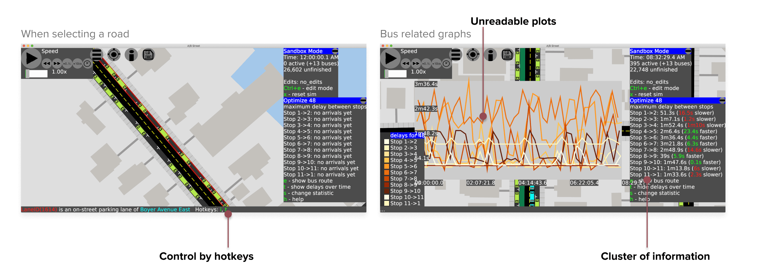This screenshot has height=275, width=757.
Task: Collapse the Optimize 48 panel in the right screenshot
Action: 722,100
